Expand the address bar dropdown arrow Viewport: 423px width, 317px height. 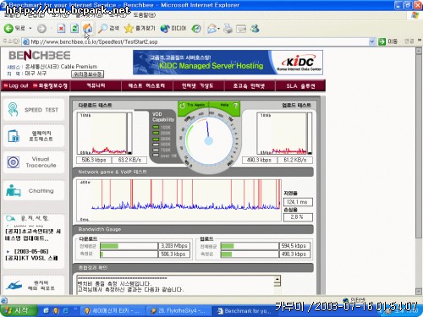pos(372,41)
